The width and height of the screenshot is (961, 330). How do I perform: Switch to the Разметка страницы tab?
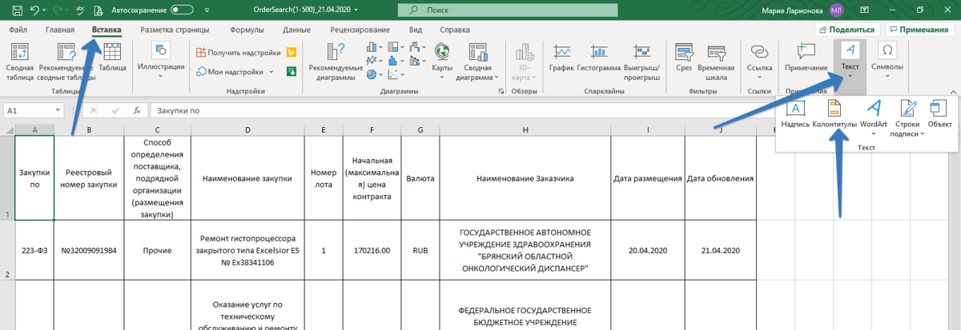[x=175, y=30]
